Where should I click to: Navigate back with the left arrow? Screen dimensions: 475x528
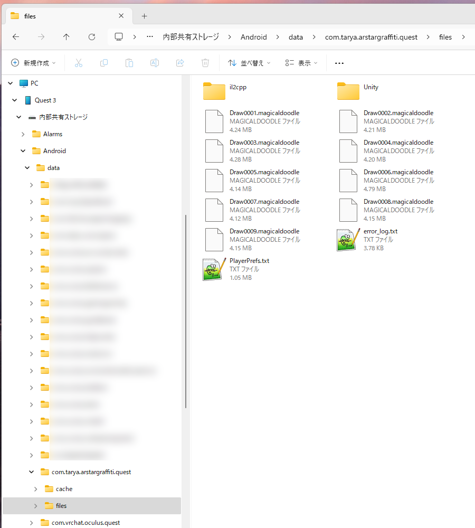pos(16,37)
